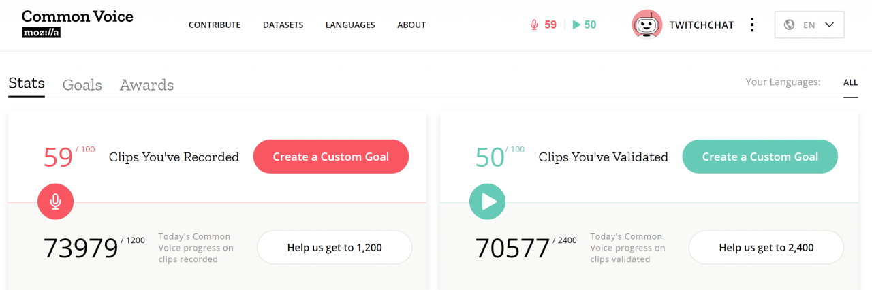Click the red Create a Custom Goal button
The image size is (872, 290).
coord(331,157)
